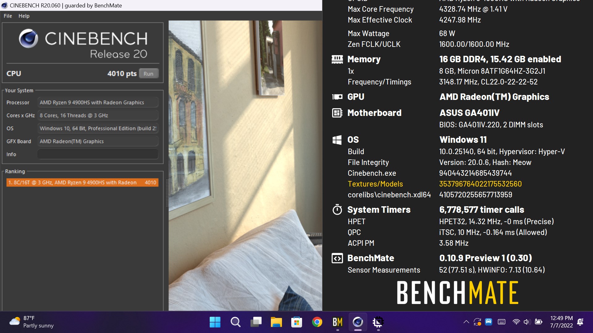
Task: Click the 0.10.9 Preview 1 version text
Action: [x=486, y=258]
